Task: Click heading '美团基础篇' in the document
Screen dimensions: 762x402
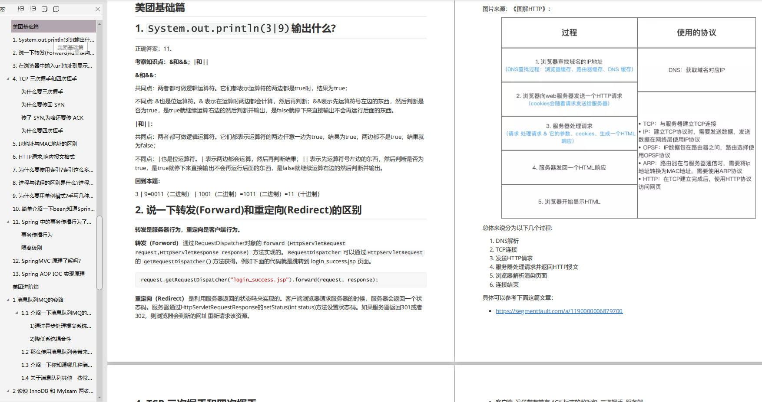Action: (160, 7)
